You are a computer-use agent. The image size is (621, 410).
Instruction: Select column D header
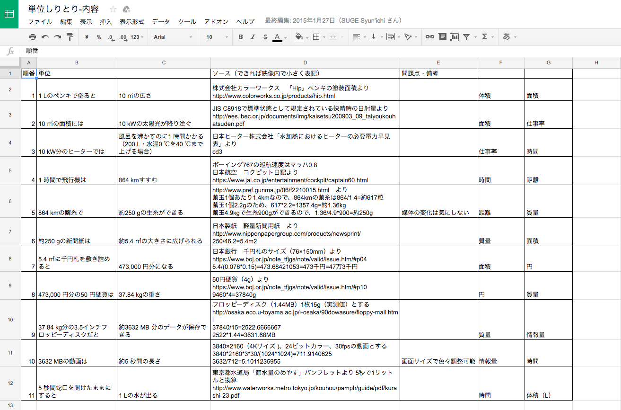[305, 62]
